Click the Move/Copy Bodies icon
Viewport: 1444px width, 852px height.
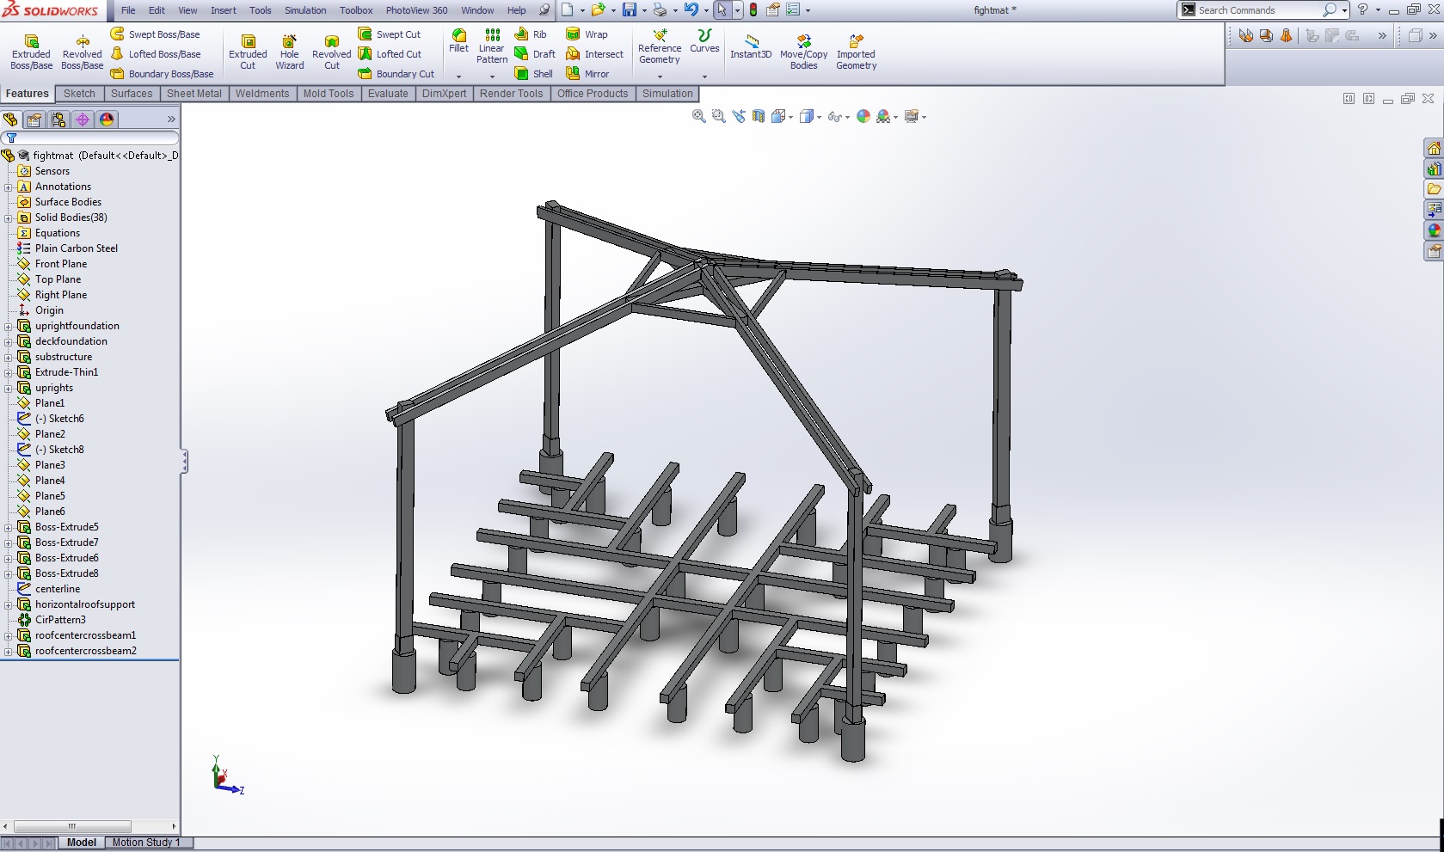pyautogui.click(x=803, y=51)
